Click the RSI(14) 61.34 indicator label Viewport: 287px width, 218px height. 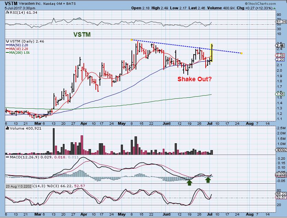point(23,12)
